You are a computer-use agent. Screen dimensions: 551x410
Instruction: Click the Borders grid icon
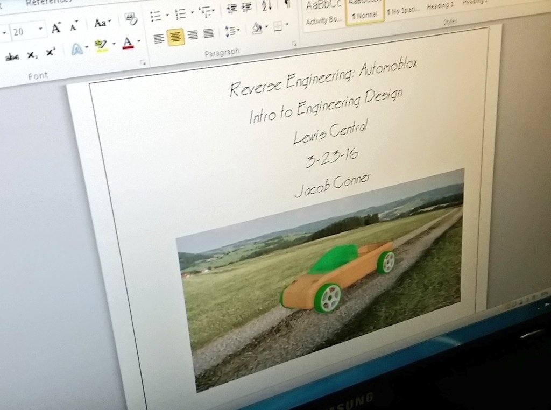[x=278, y=26]
